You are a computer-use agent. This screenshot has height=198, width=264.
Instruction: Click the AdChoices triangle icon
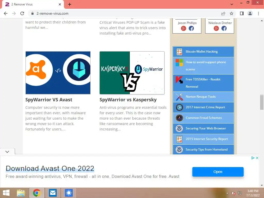tap(253, 158)
